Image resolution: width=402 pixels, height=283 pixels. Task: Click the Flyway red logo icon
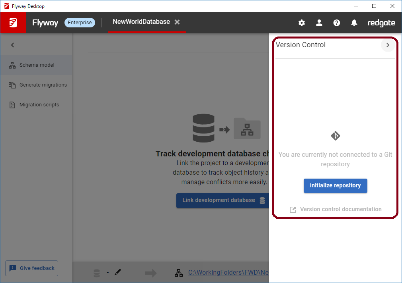click(x=13, y=23)
